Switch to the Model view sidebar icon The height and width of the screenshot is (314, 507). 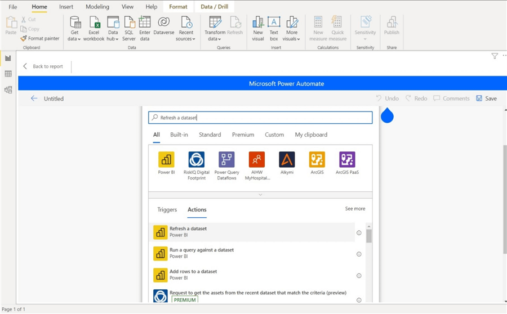[8, 89]
